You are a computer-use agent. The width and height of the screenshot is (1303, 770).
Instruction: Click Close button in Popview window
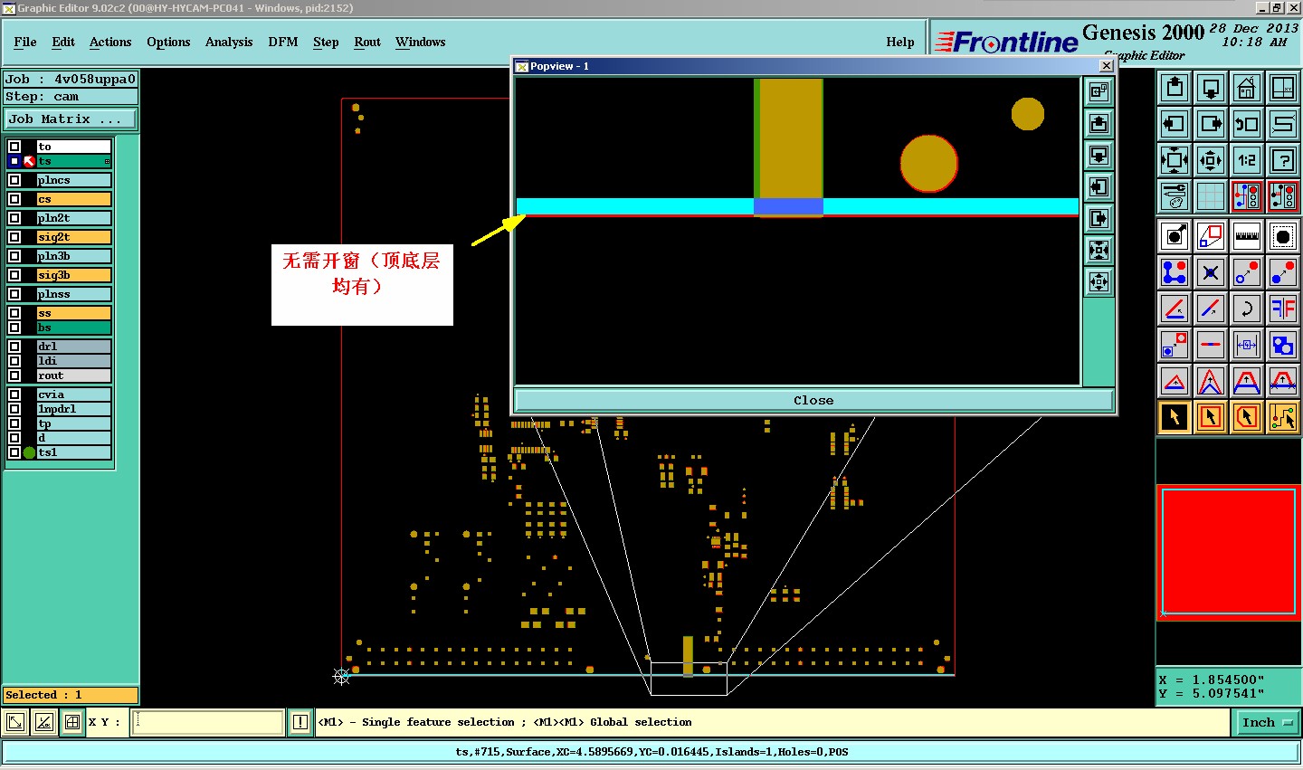tap(813, 400)
